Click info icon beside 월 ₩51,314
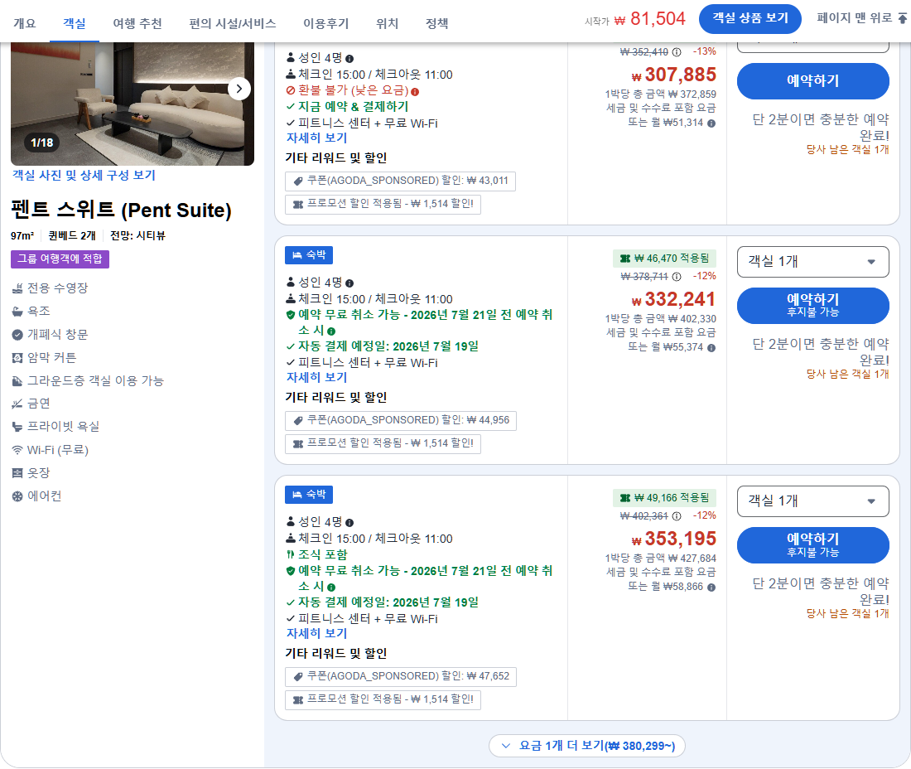Viewport: 911px width, 769px height. [x=711, y=123]
